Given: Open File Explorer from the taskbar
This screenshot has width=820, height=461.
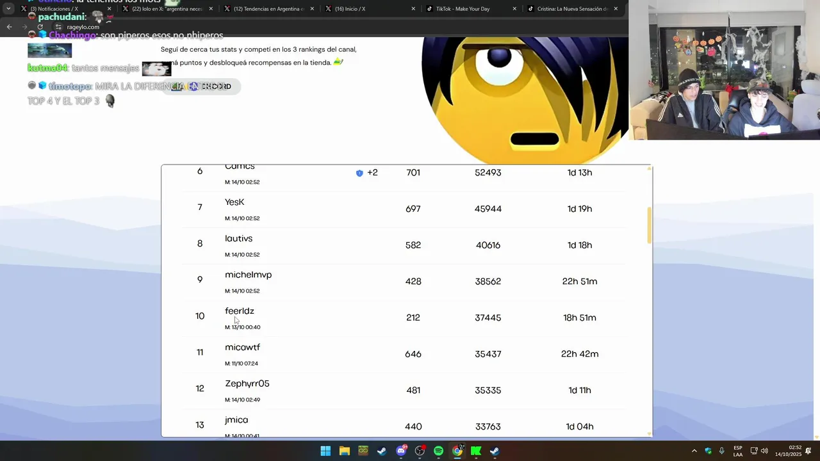Looking at the screenshot, I should [x=344, y=451].
